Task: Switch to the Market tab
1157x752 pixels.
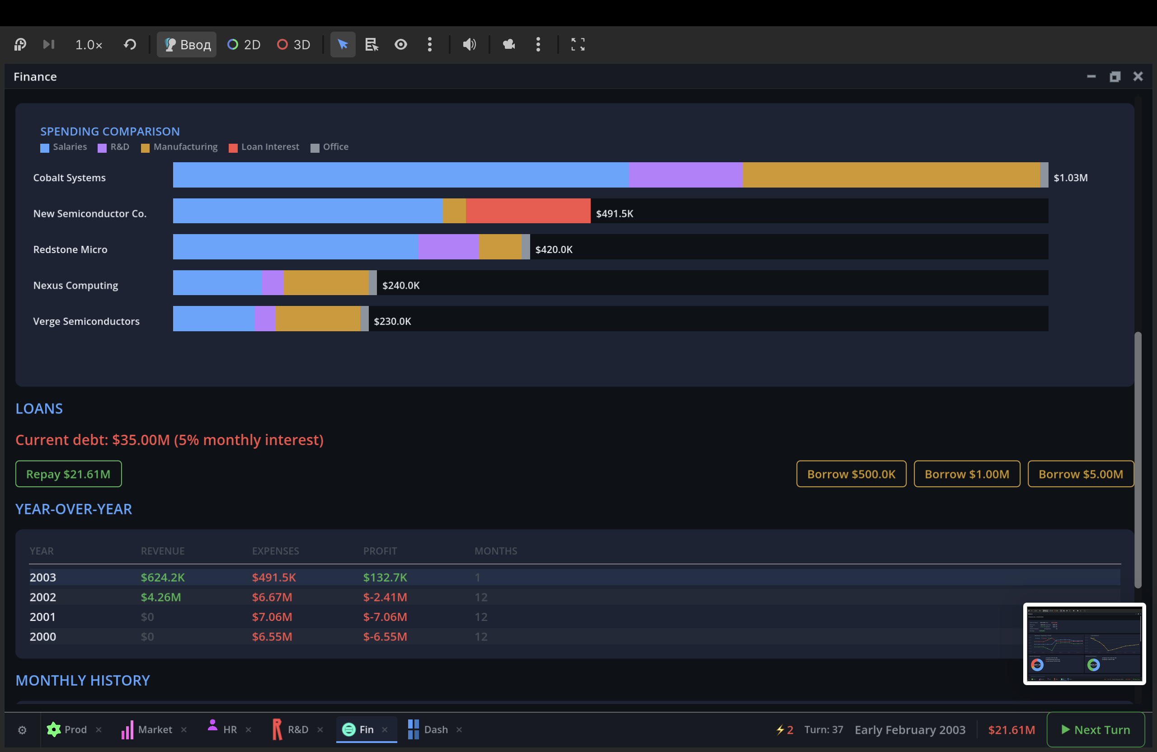Action: click(148, 730)
